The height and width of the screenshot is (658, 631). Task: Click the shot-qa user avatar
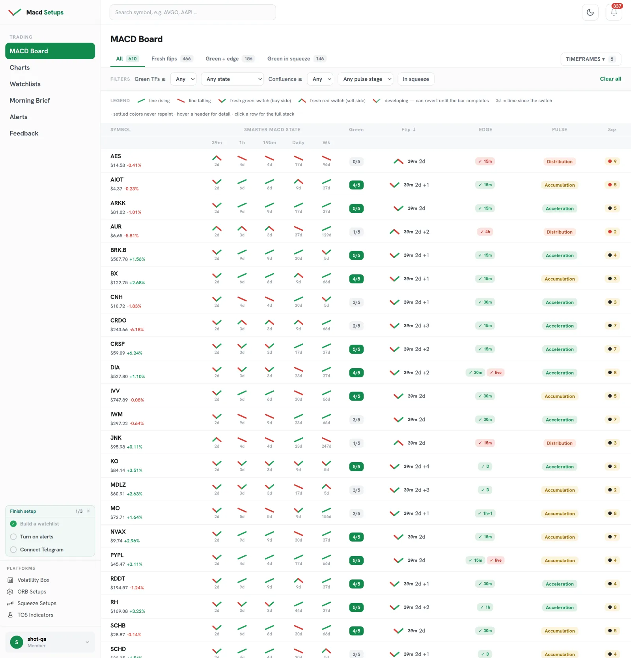17,642
